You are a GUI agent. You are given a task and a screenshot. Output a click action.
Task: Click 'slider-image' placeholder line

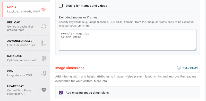pyautogui.click(x=71, y=37)
